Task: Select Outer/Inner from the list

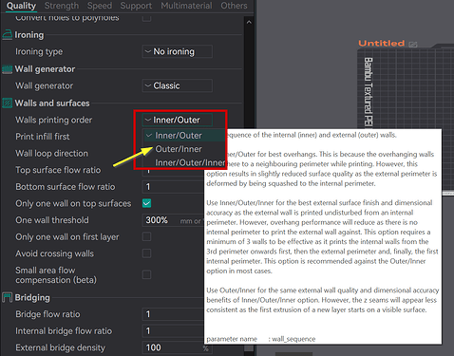Action: click(x=179, y=149)
